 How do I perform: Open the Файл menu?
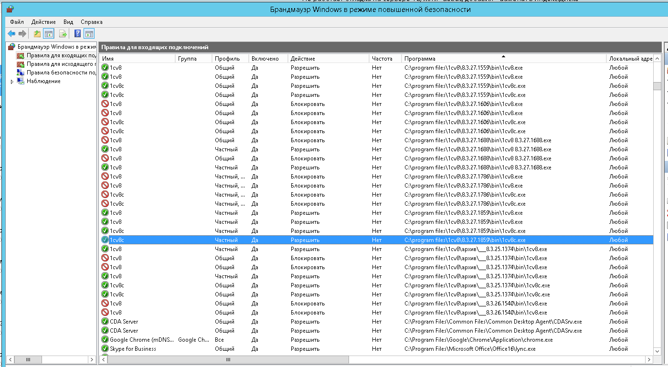pyautogui.click(x=17, y=22)
